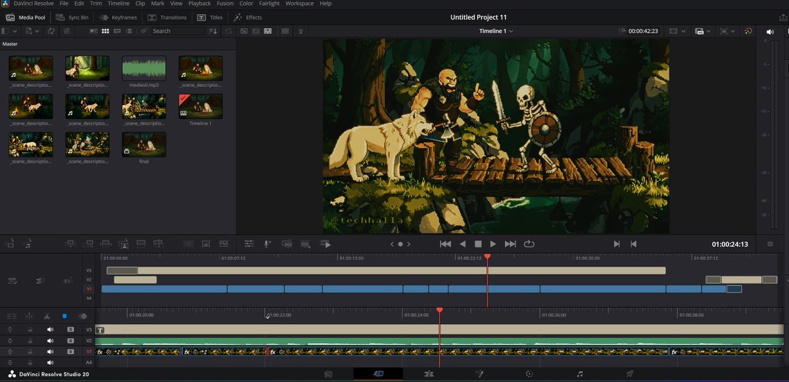Open the Effects panel
Screen dimensions: 789x382
248,17
